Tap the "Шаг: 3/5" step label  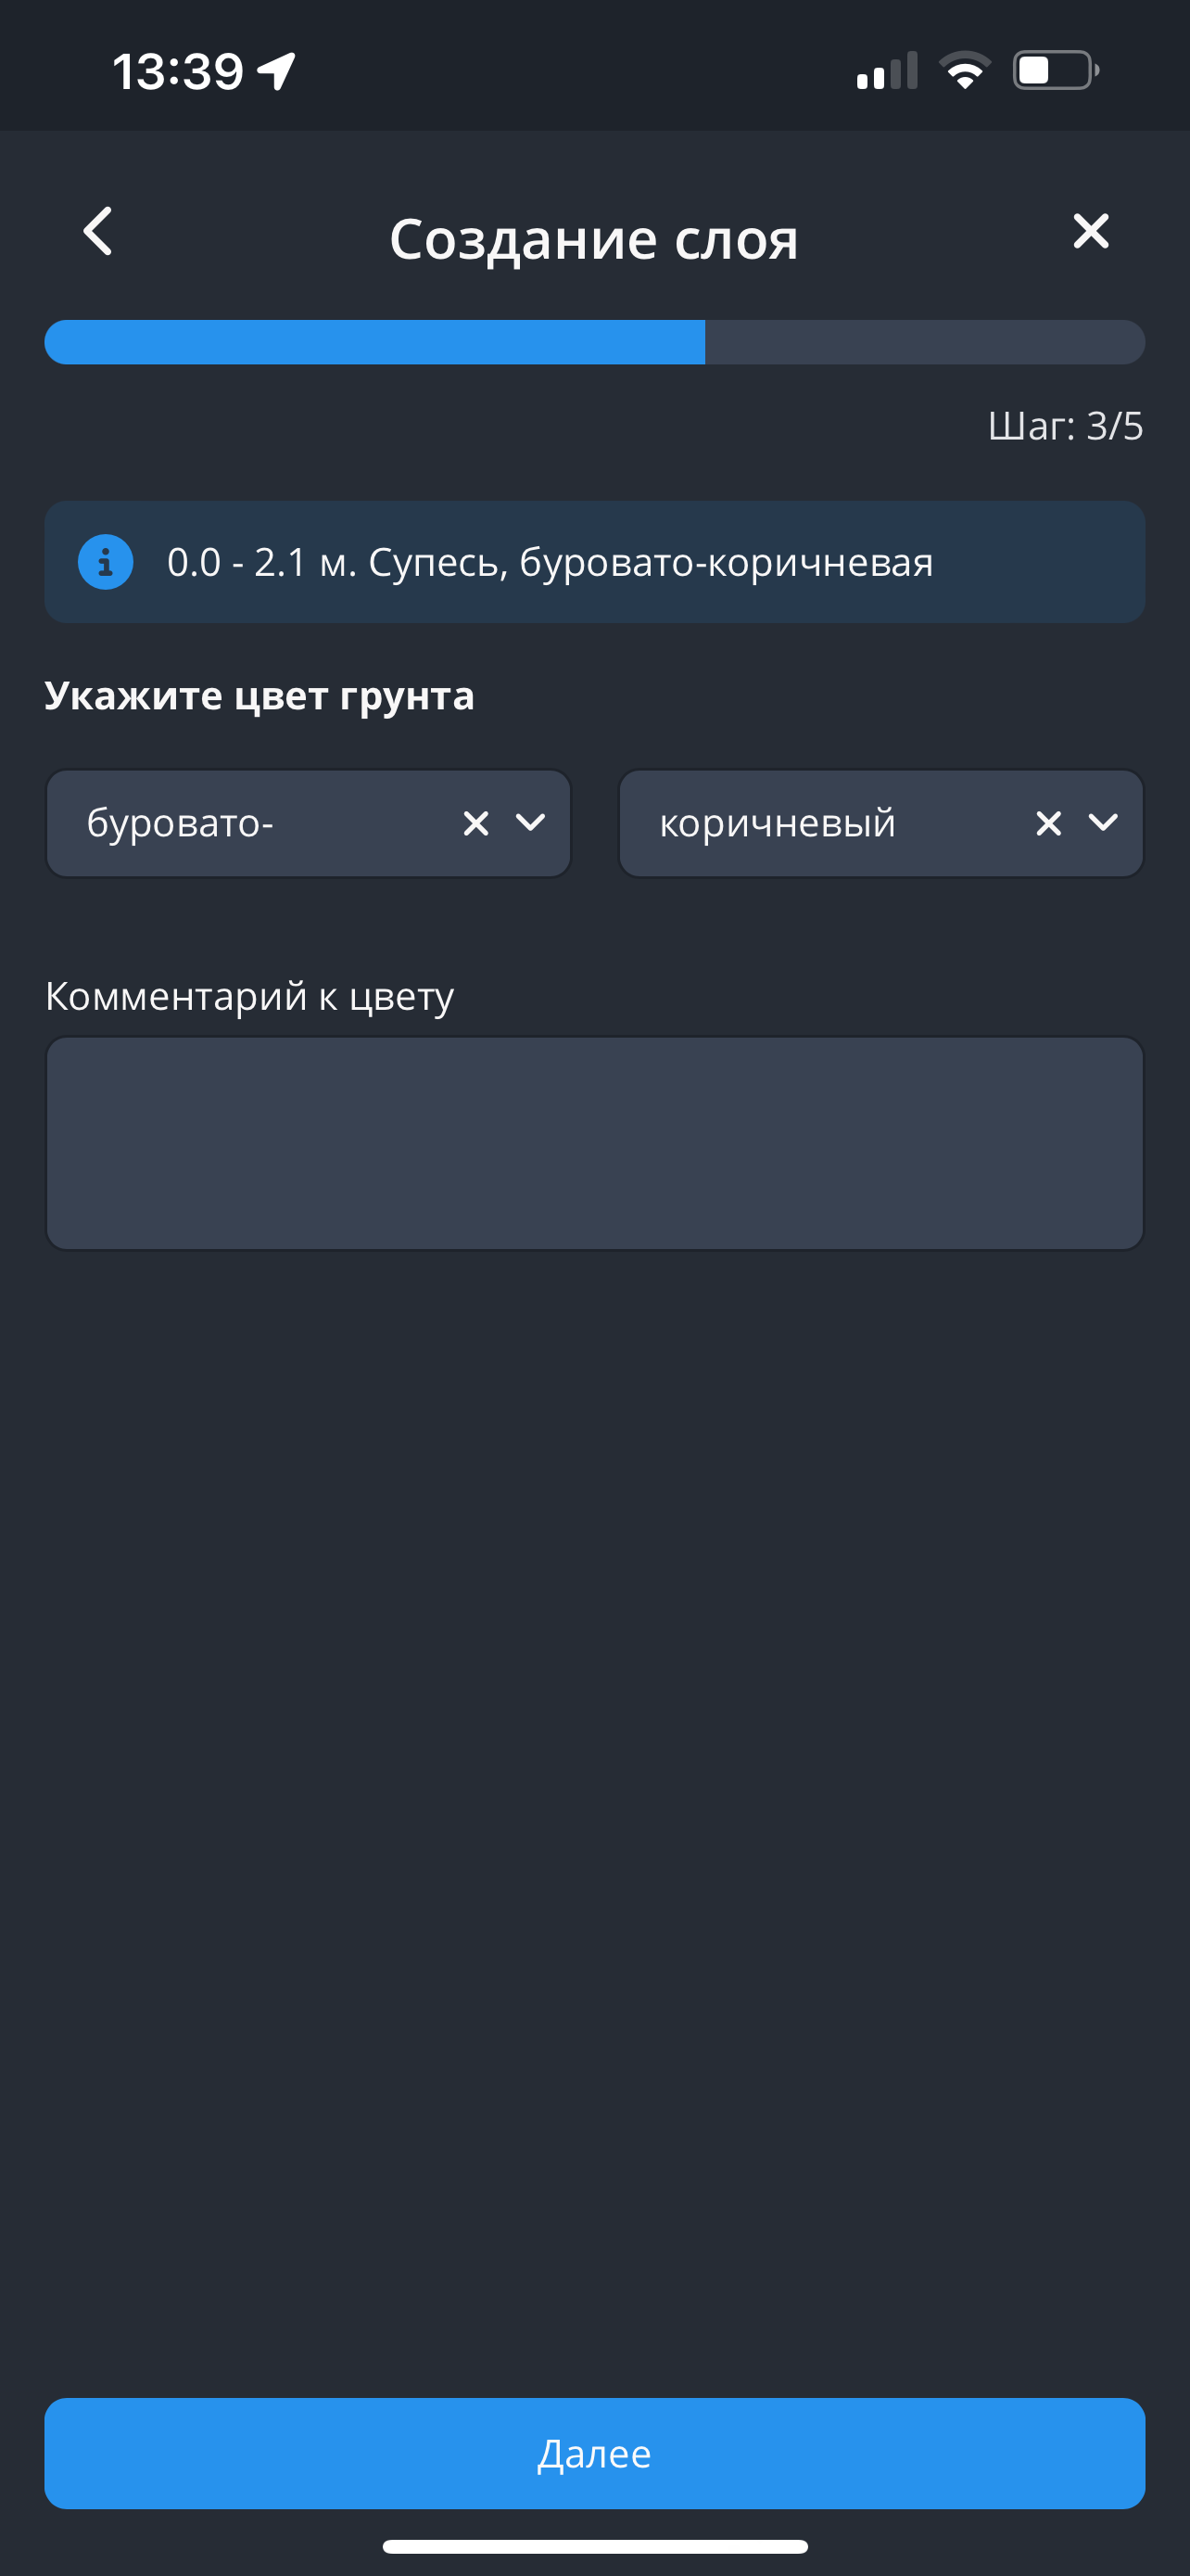(1065, 426)
